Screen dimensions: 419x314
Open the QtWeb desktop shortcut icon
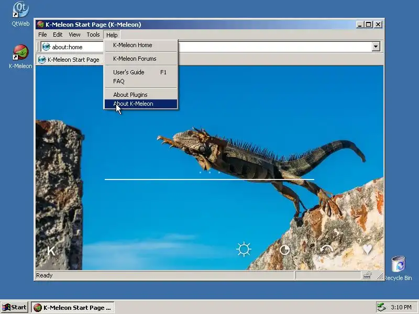point(20,10)
